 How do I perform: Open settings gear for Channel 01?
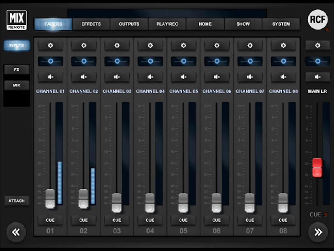(x=50, y=45)
